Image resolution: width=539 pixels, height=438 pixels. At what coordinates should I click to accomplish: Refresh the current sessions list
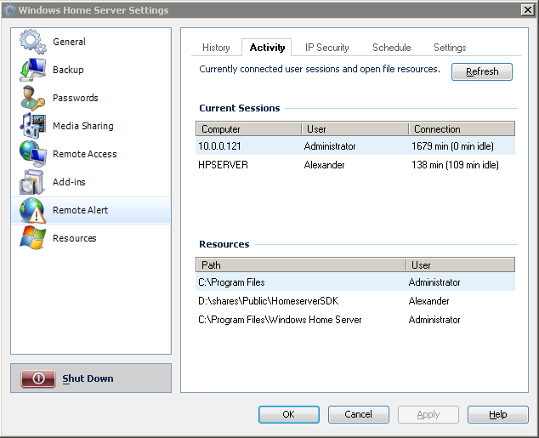point(482,71)
